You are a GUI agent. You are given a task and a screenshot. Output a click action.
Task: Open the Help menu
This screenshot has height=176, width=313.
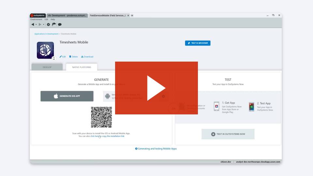[53, 19]
